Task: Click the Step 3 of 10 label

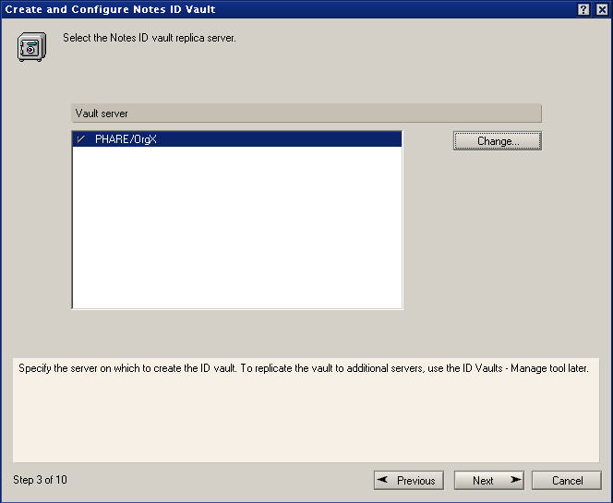Action: (x=40, y=480)
